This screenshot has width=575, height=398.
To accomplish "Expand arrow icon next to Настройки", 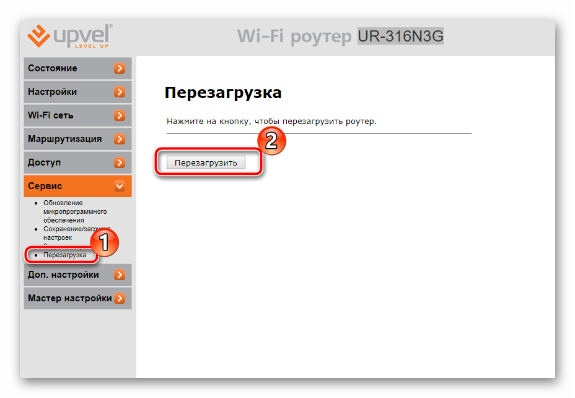I will [120, 92].
